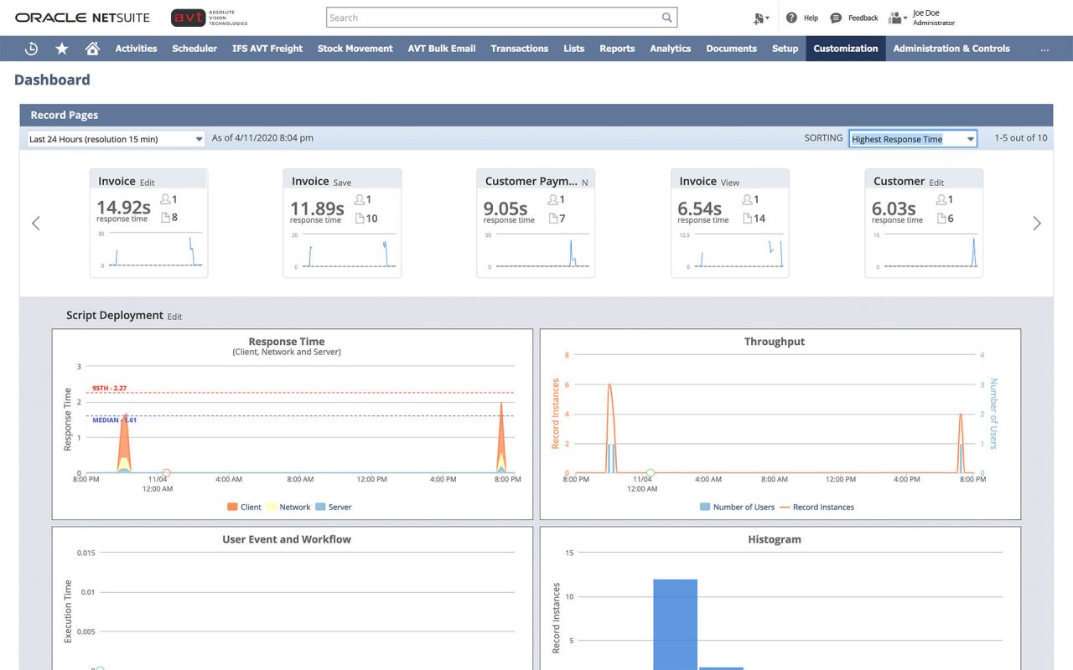Open shortcuts via the star icon
The height and width of the screenshot is (670, 1073).
pos(61,48)
